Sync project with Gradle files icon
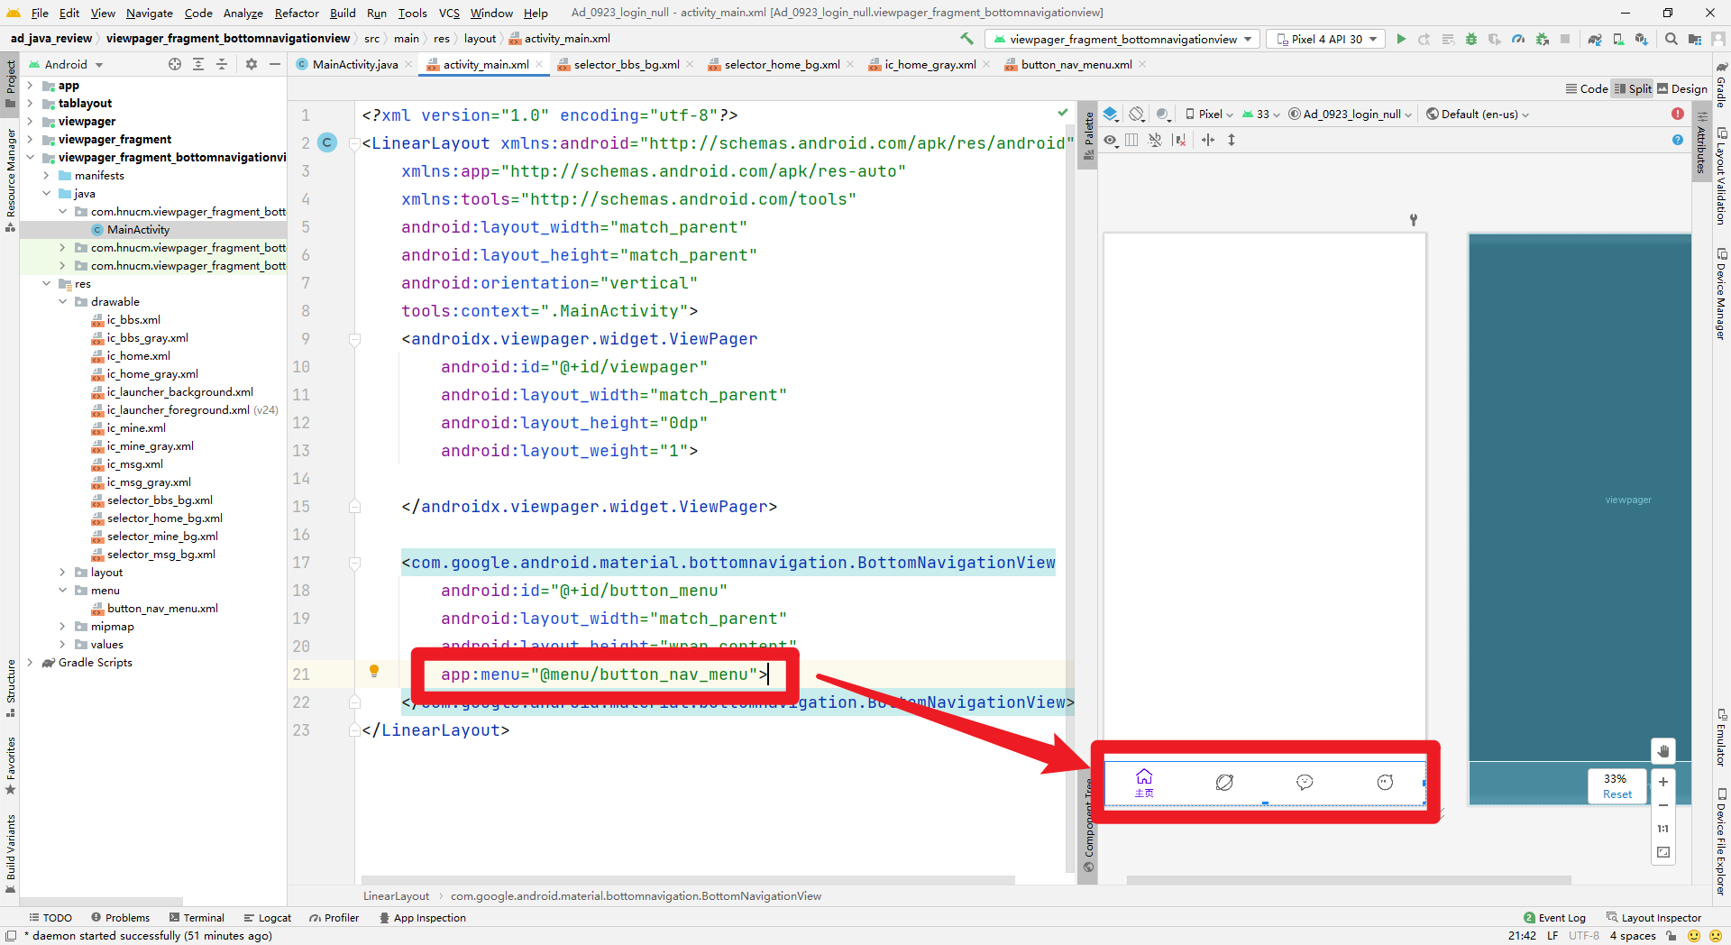 1595,39
